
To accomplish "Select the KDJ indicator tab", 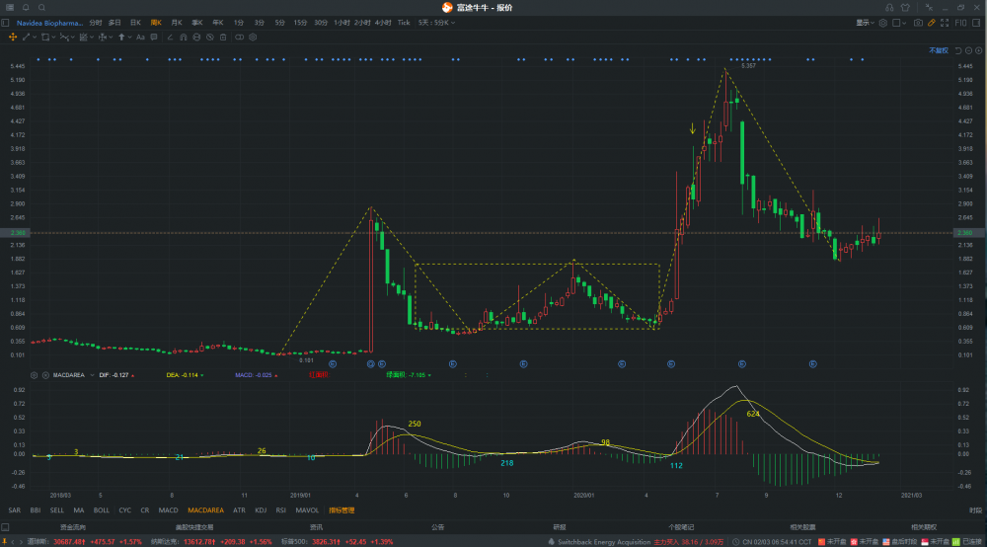I will click(x=261, y=510).
